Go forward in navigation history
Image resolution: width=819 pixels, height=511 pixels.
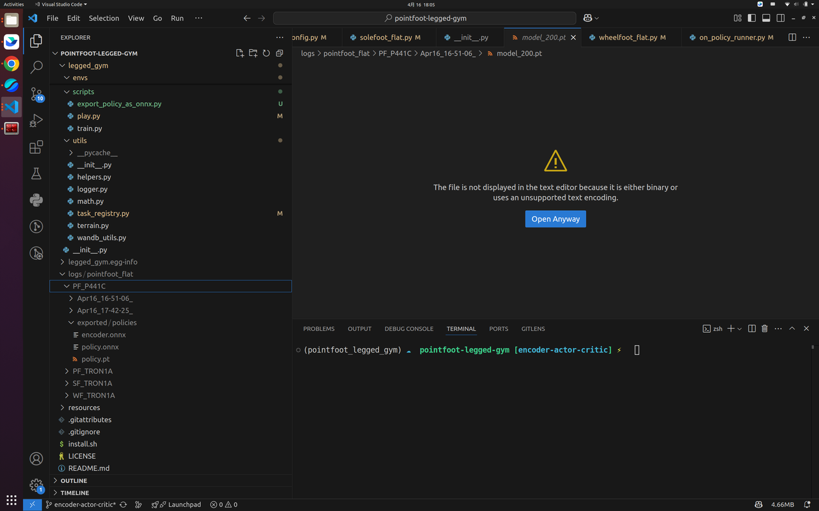click(x=261, y=19)
